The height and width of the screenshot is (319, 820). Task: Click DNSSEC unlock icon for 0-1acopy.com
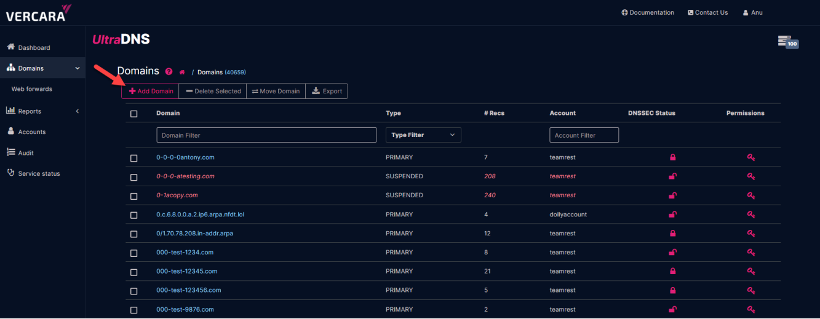(x=673, y=195)
